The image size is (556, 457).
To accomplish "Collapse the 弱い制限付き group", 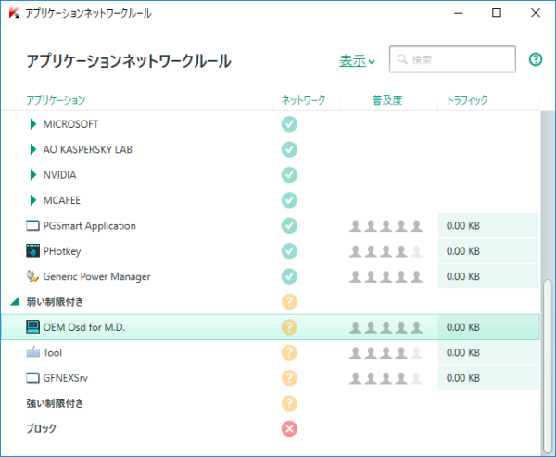I will click(15, 301).
